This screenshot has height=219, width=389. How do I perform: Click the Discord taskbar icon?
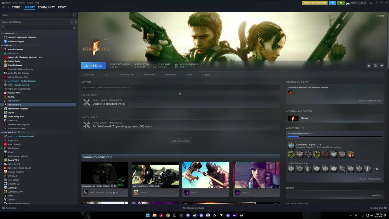pyautogui.click(x=188, y=215)
